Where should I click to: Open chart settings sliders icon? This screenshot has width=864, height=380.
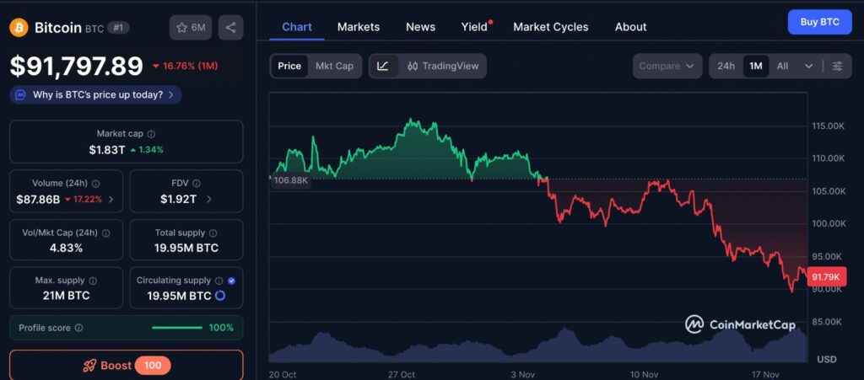pyautogui.click(x=838, y=66)
